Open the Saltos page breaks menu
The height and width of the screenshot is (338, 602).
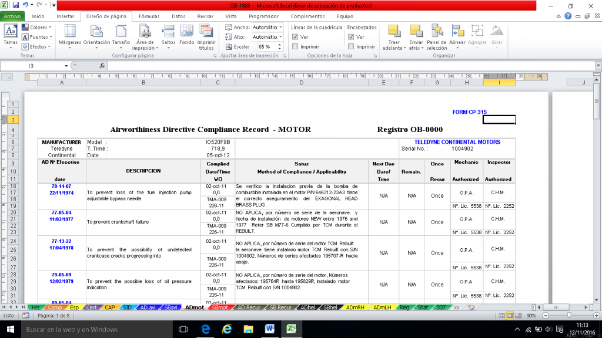(x=168, y=36)
